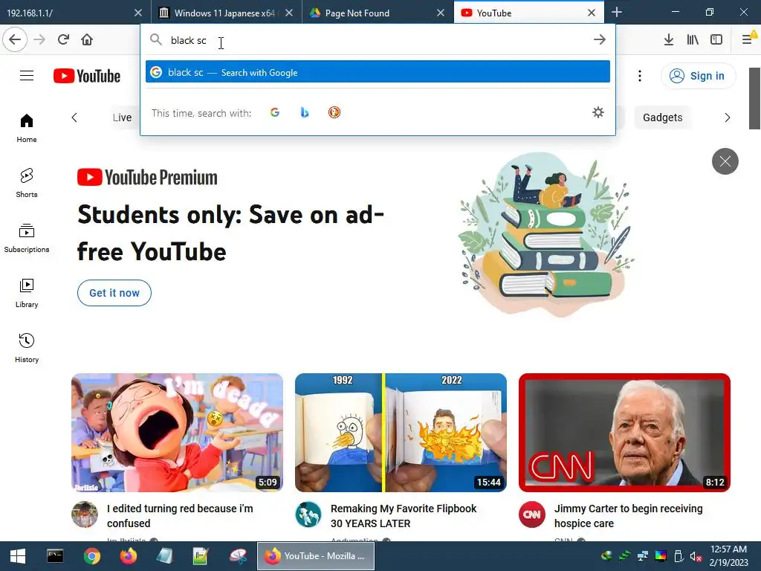Screen dimensions: 761x571
Task: Go to YouTube home via the logo
Action: pyautogui.click(x=87, y=77)
